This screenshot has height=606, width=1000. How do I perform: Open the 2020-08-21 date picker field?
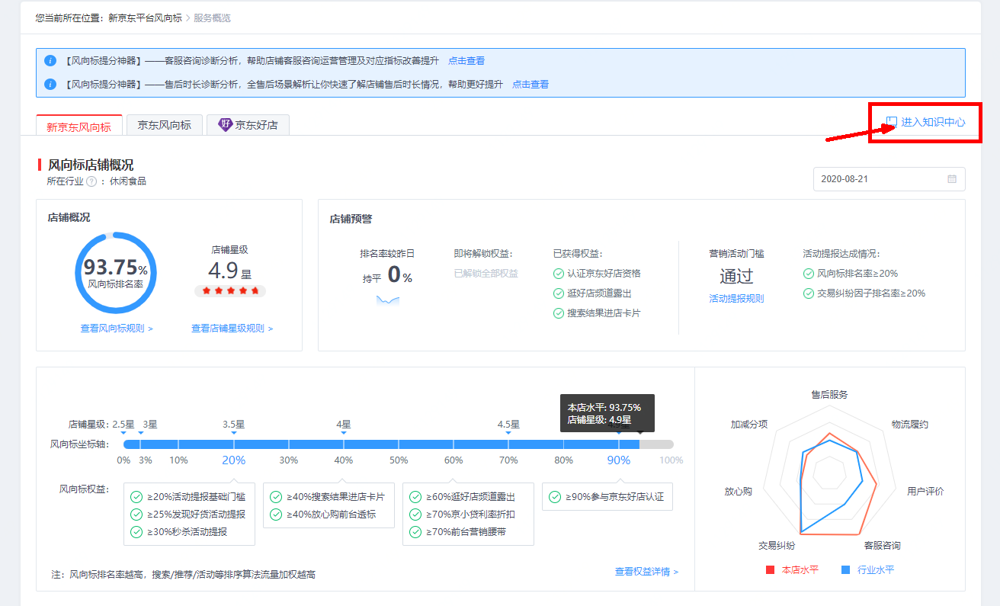tap(889, 179)
